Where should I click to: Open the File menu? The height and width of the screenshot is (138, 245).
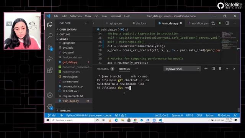click(56, 16)
